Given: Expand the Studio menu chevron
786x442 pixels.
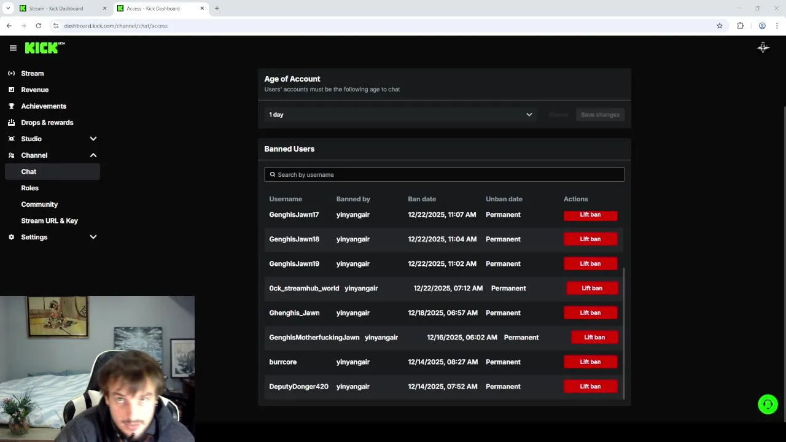Looking at the screenshot, I should [93, 139].
